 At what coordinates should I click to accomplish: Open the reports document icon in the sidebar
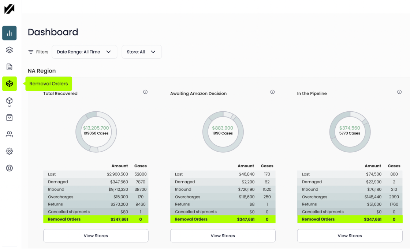9,67
